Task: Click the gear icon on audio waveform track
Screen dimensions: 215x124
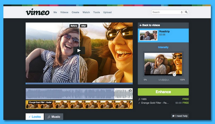Action: click(x=131, y=91)
